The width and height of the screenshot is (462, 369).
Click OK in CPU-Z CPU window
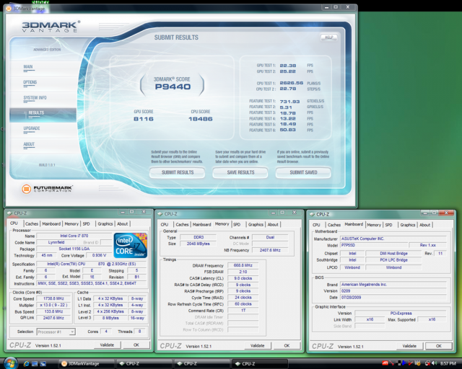tap(136, 345)
